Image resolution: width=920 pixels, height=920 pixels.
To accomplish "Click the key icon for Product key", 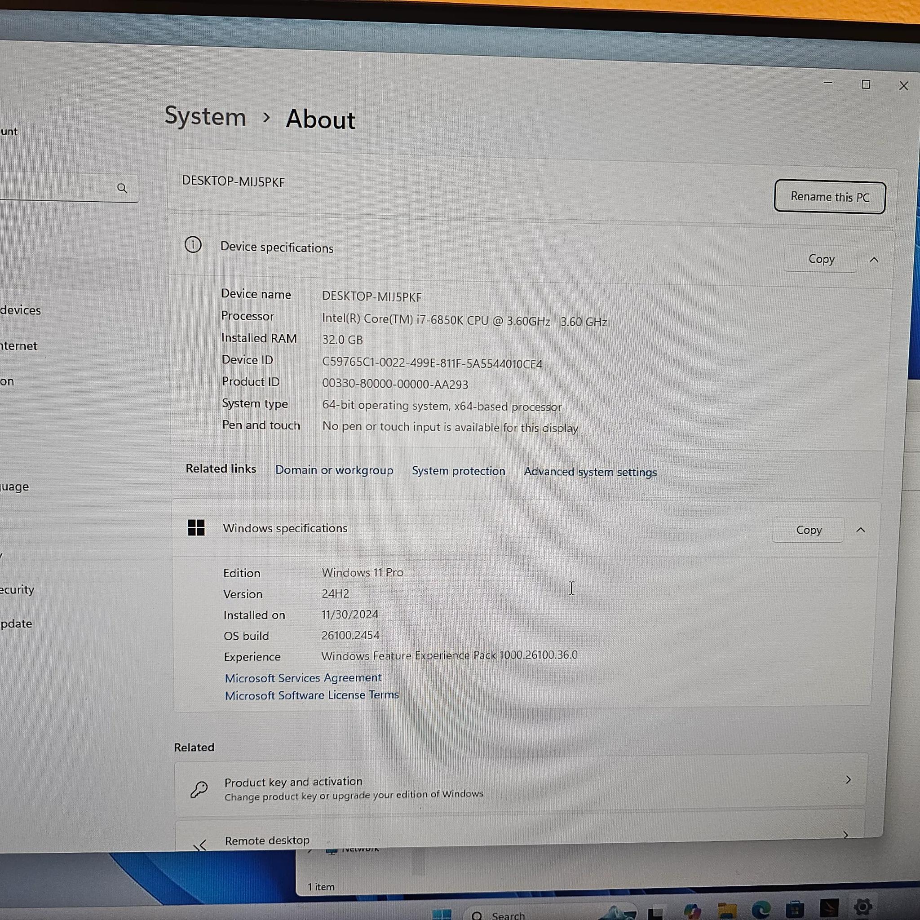I will coord(199,789).
